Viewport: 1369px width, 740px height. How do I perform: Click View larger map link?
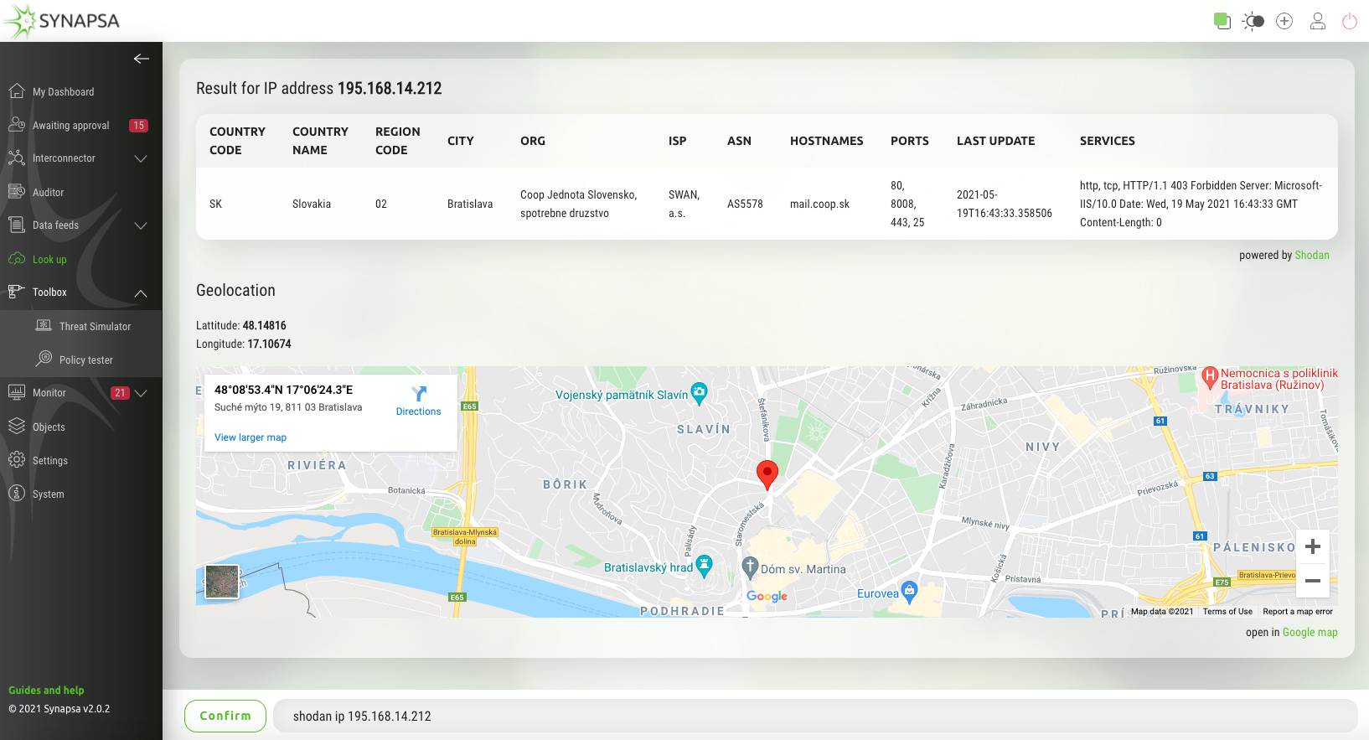click(x=251, y=437)
